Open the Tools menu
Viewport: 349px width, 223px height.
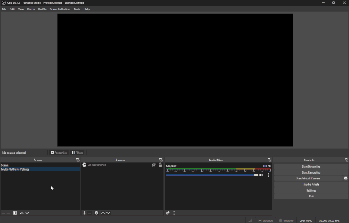coord(77,9)
